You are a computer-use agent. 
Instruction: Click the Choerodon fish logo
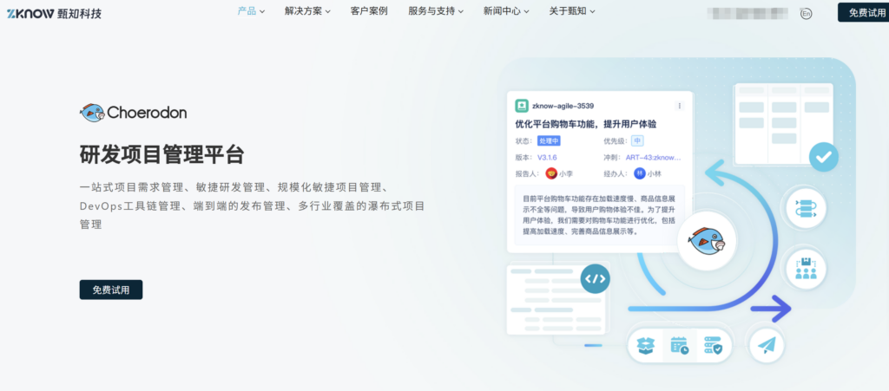point(133,113)
